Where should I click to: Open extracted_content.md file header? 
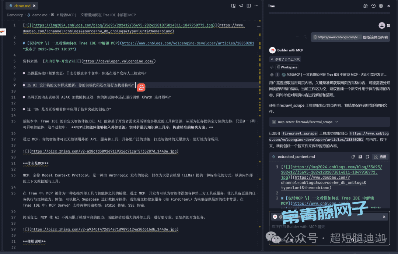point(296,157)
